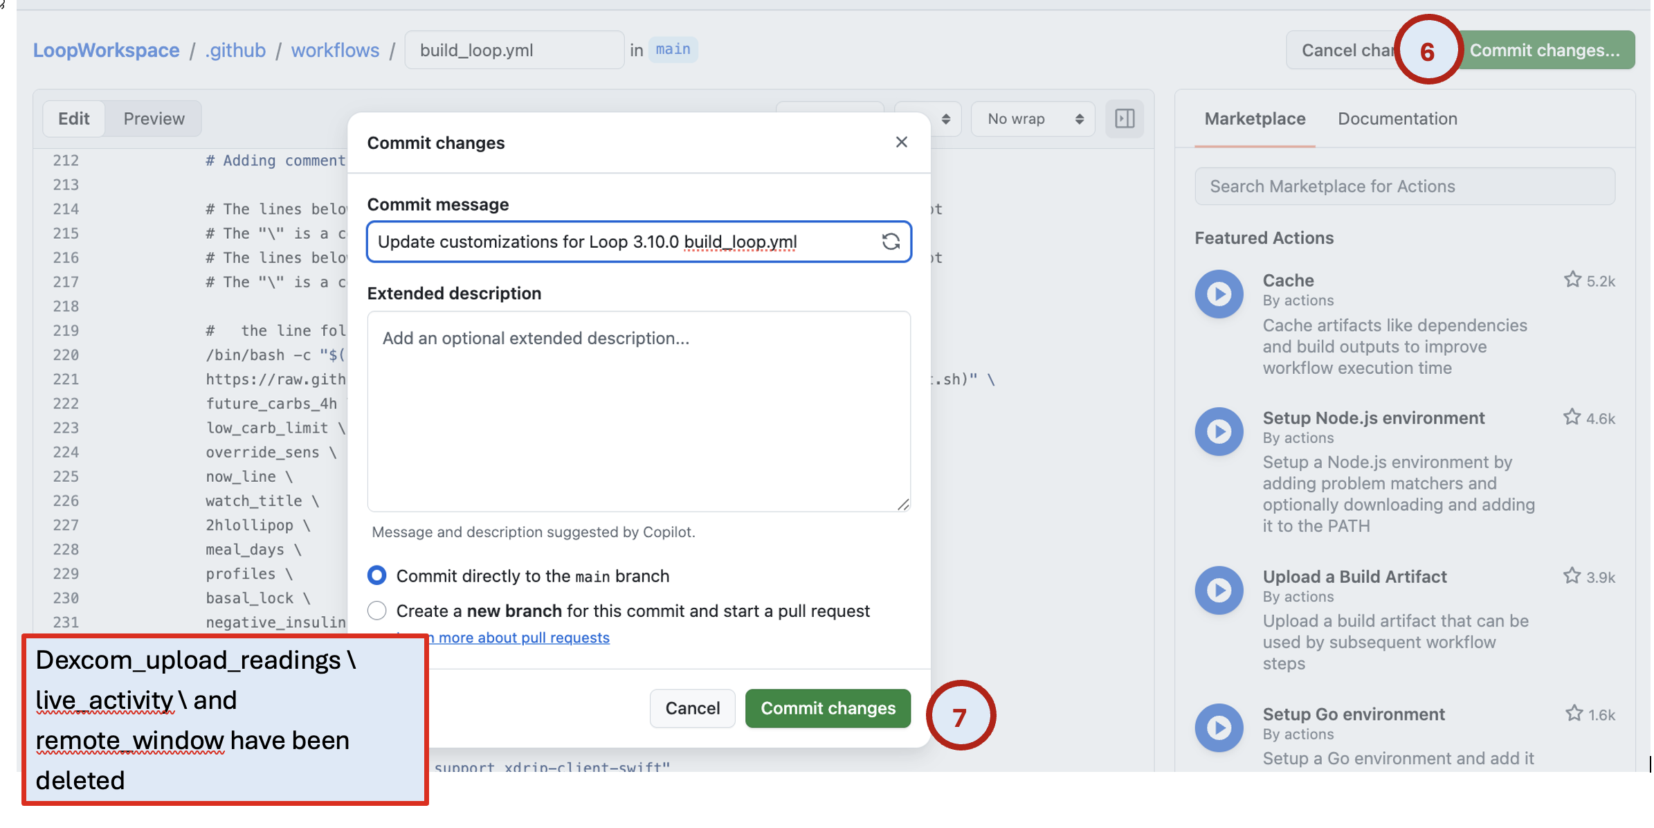This screenshot has height=828, width=1654.
Task: Click the green Commit changes button
Action: [828, 708]
